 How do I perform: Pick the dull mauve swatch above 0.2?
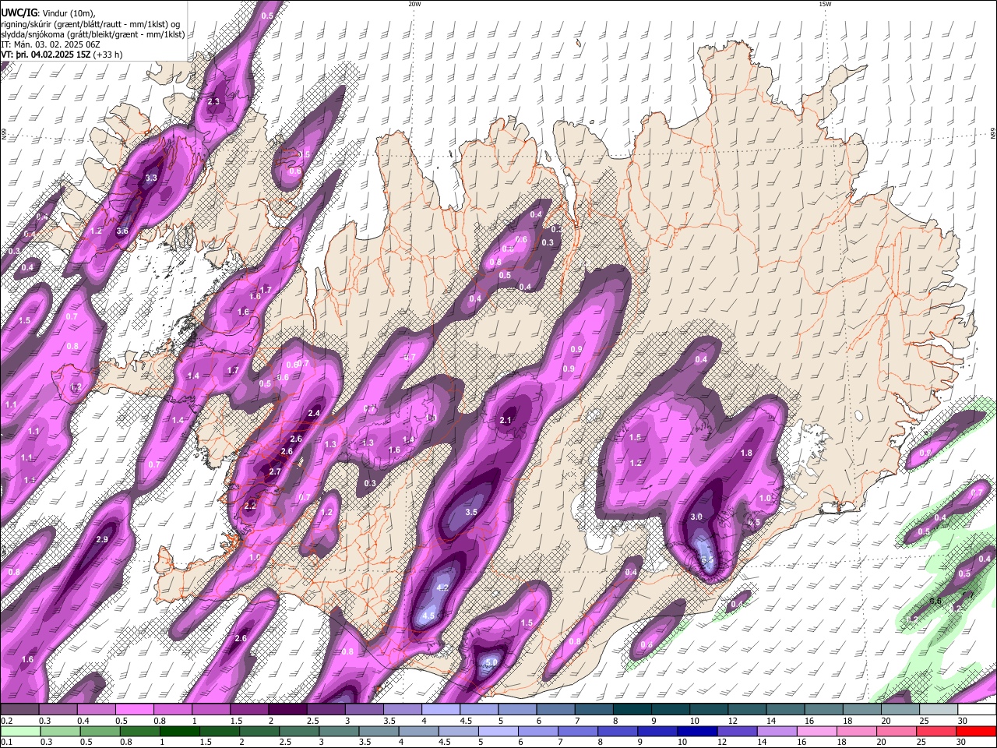(19, 710)
